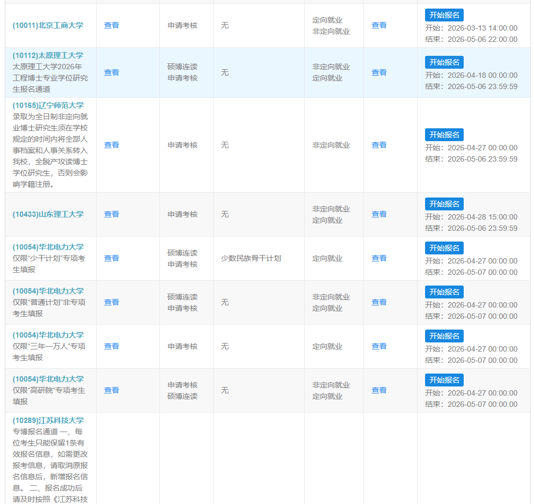Screen dimensions: 534x504
Task: Click the 太原理工大学2026年工程博士 description text
Action: click(x=50, y=78)
